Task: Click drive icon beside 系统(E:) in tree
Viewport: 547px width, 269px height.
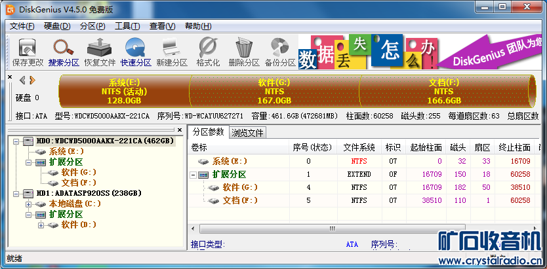Action: click(41, 152)
